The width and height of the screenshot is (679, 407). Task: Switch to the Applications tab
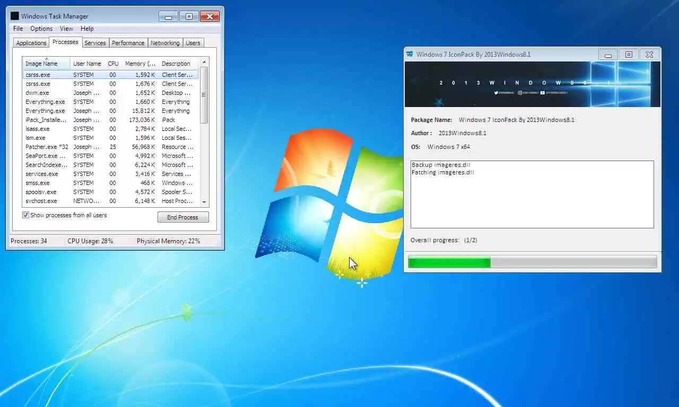click(x=31, y=43)
